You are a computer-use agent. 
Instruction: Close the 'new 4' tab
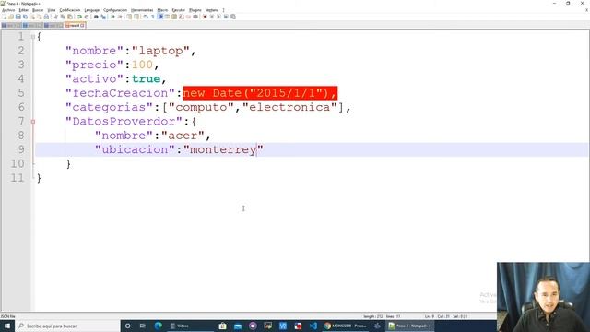pyautogui.click(x=82, y=25)
